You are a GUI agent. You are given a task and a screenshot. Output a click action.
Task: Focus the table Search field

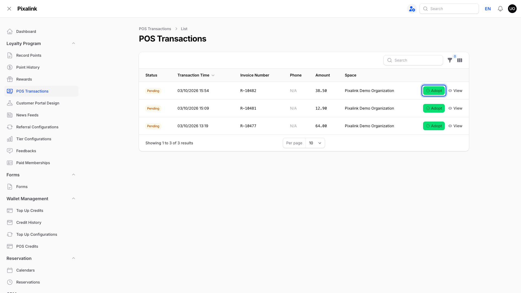coord(413,60)
